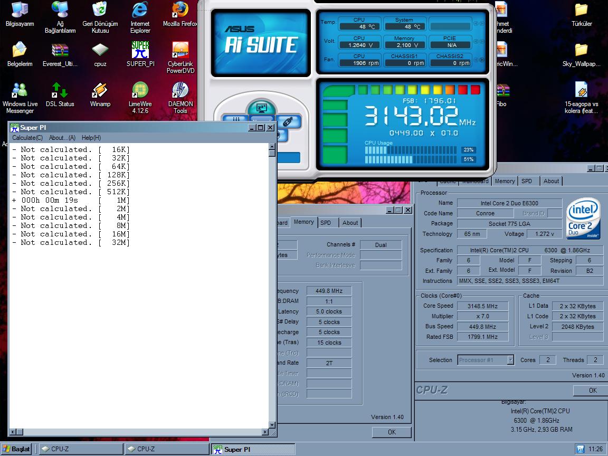The width and height of the screenshot is (608, 456).
Task: Click the CPU fan 1906 rpm readout
Action: pyautogui.click(x=359, y=63)
